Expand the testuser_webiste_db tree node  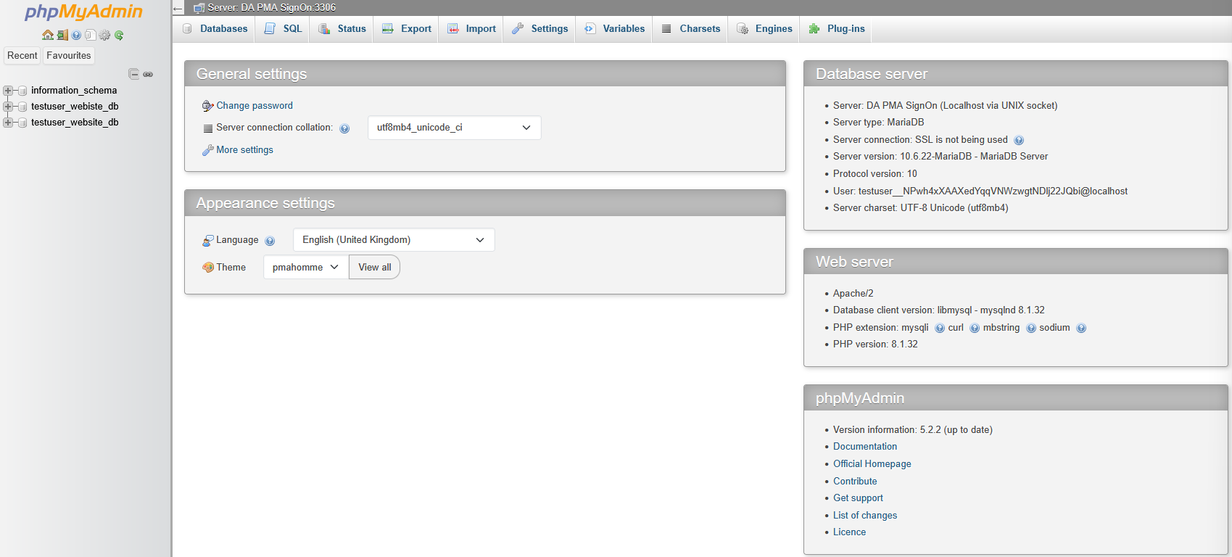point(8,107)
